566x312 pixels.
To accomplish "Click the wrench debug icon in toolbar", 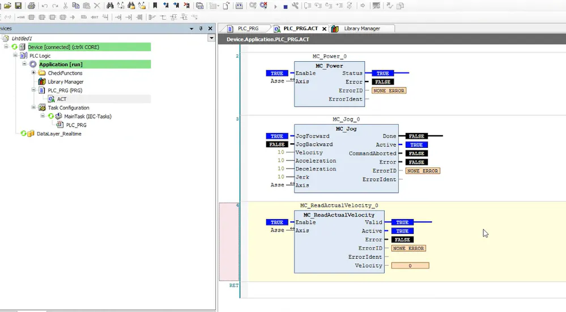I will coord(295,6).
